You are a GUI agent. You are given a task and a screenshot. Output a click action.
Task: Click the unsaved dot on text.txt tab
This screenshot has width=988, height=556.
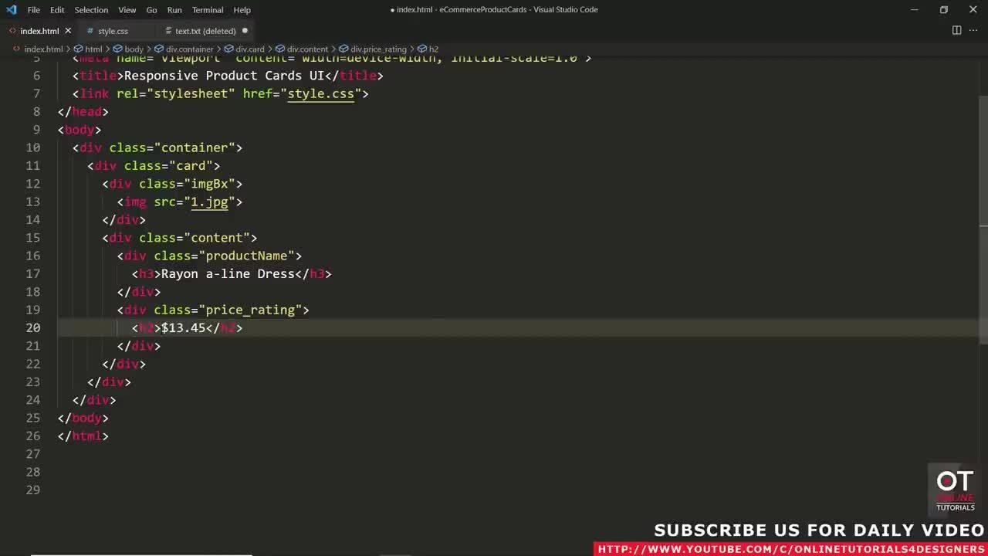click(245, 31)
